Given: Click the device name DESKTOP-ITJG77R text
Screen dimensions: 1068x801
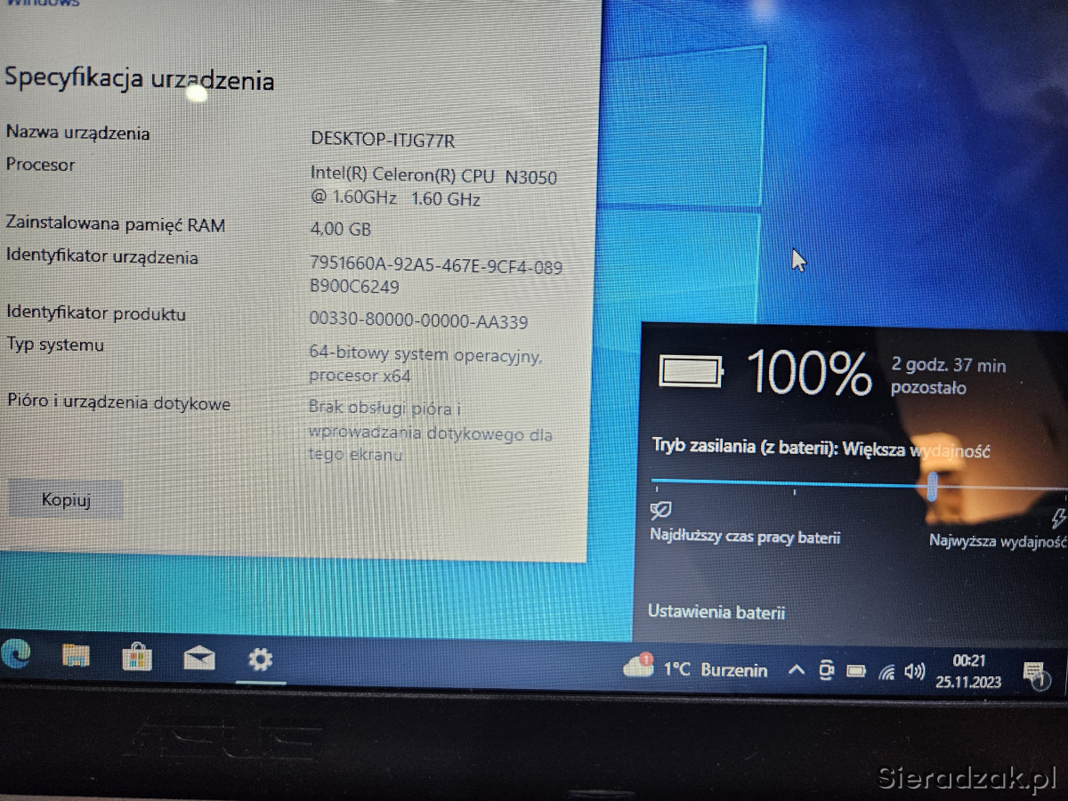Looking at the screenshot, I should coord(383,140).
